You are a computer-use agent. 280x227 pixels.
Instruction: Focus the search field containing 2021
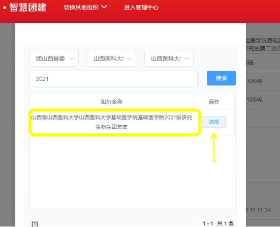coord(113,79)
